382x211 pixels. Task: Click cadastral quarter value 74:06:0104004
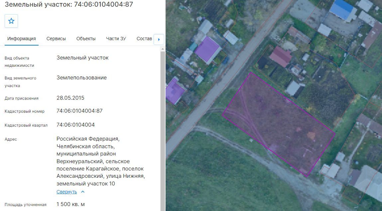(x=75, y=125)
